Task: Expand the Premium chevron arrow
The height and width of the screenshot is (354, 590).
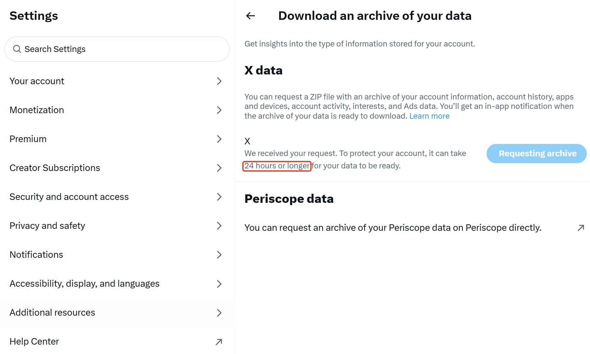Action: [219, 139]
